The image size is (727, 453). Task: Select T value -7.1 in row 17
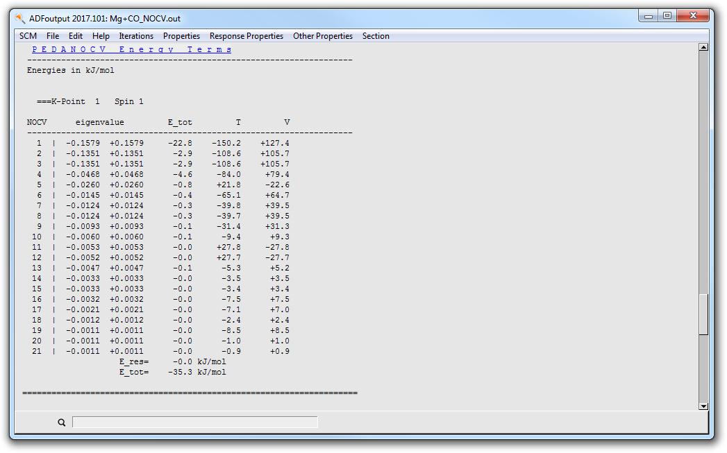point(231,309)
